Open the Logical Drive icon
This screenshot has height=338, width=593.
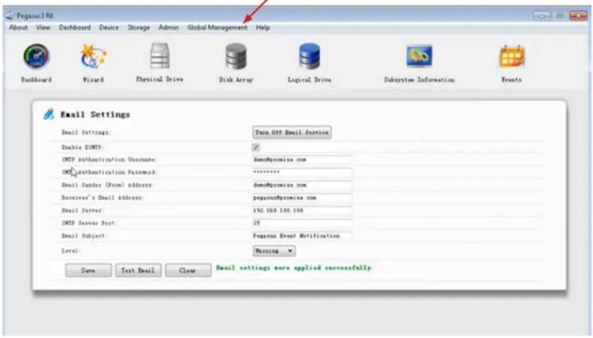(x=310, y=56)
